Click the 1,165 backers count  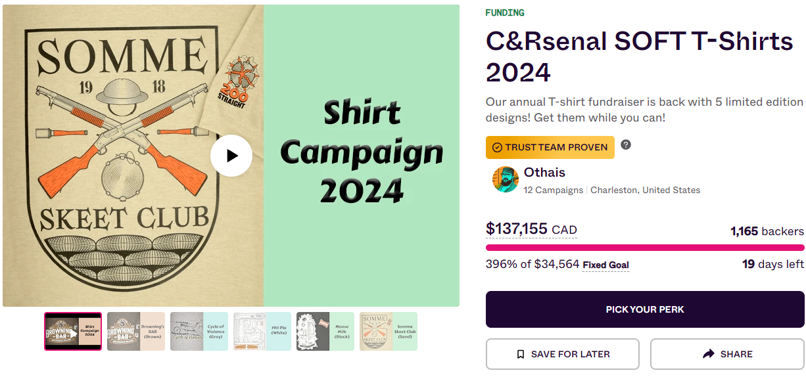click(767, 231)
